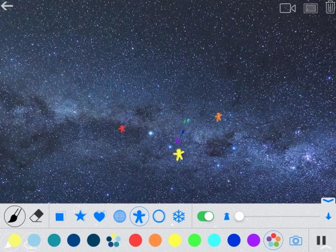Go back using the left arrow

click(x=7, y=6)
